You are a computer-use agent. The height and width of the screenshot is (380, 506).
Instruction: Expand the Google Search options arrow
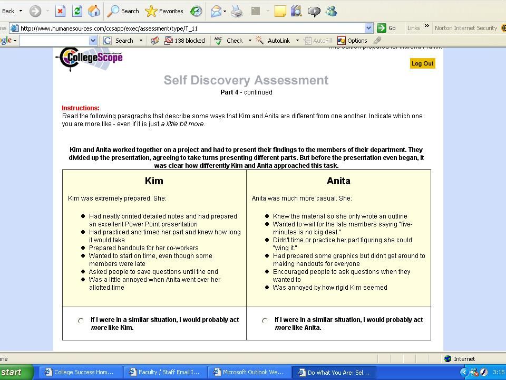tap(141, 41)
